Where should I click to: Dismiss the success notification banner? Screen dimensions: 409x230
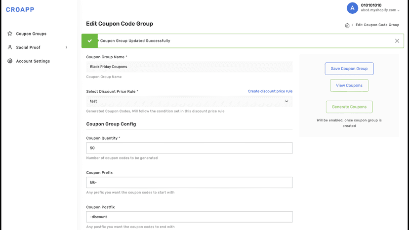[x=397, y=40]
